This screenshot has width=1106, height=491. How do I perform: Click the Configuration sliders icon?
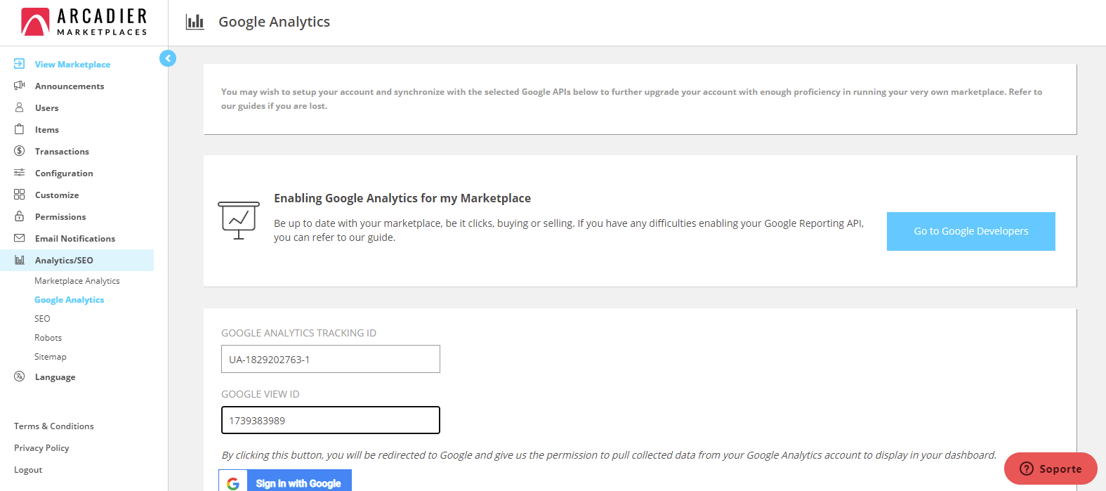(x=20, y=173)
